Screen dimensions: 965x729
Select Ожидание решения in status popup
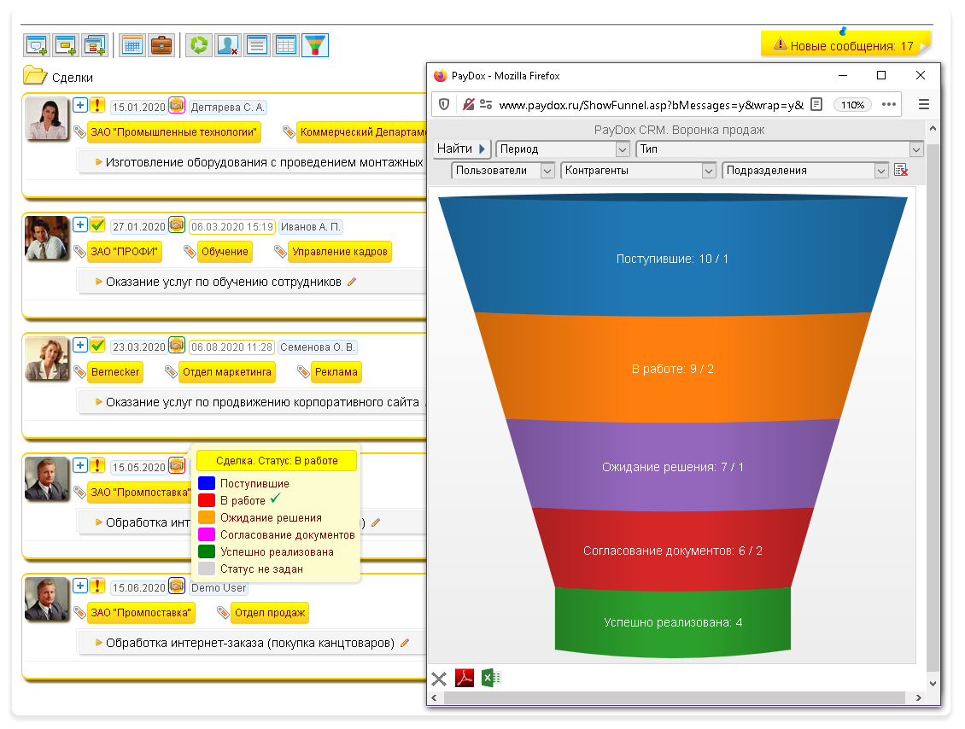271,518
